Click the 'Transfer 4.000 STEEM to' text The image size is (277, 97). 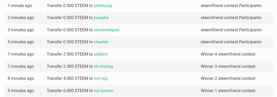(x=70, y=78)
